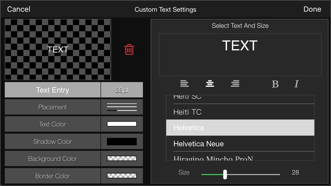The height and width of the screenshot is (186, 331).
Task: Align text to the right
Action: [235, 84]
